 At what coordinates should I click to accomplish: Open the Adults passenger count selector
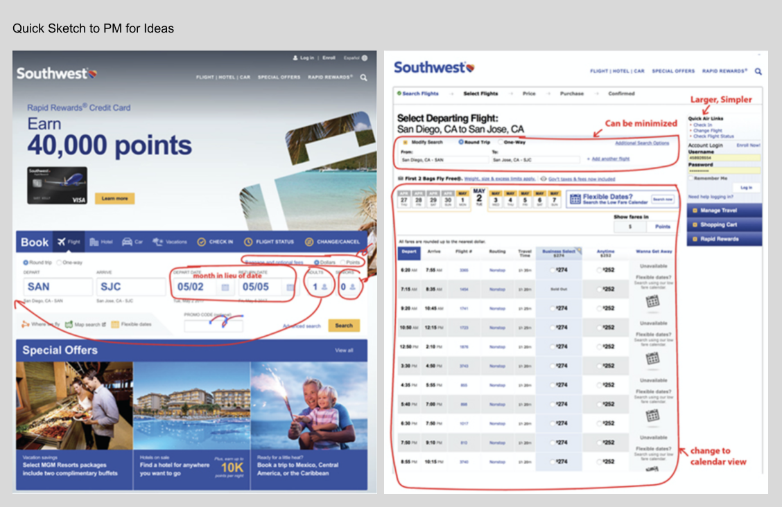point(319,287)
